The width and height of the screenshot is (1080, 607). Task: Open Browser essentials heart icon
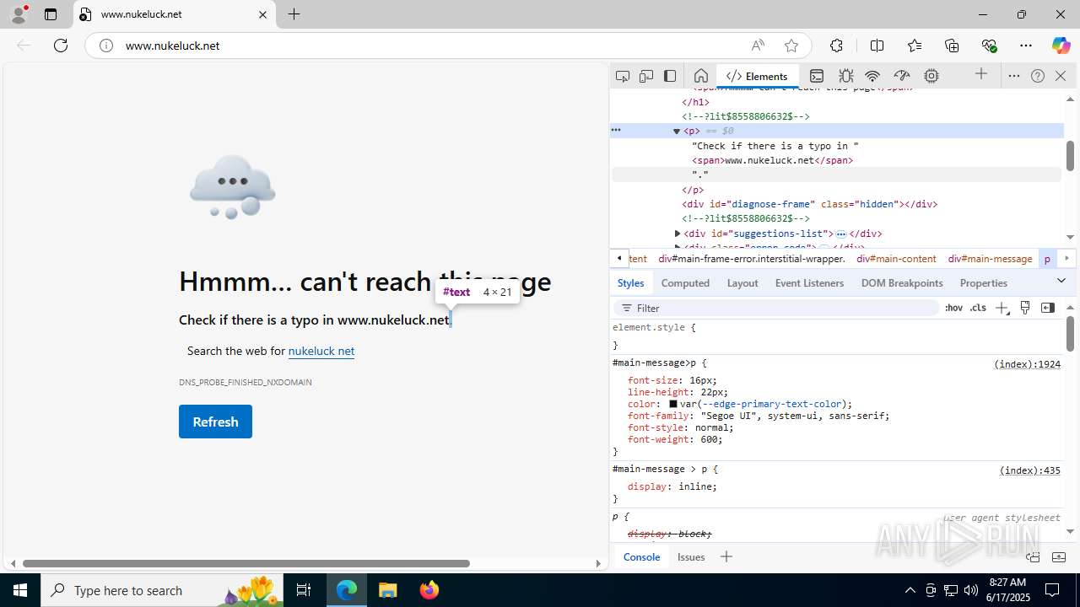click(x=990, y=46)
